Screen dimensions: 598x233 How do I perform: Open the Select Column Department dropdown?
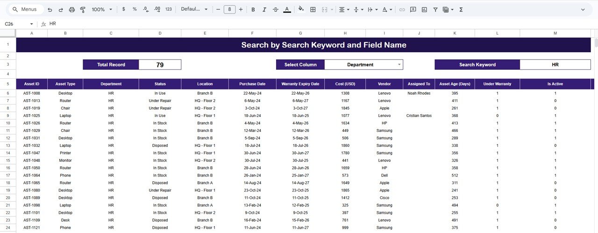(399, 64)
